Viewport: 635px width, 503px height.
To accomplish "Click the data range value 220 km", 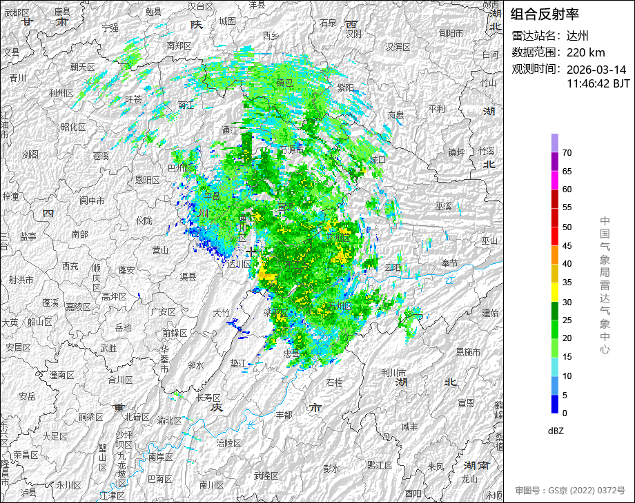I will (585, 52).
